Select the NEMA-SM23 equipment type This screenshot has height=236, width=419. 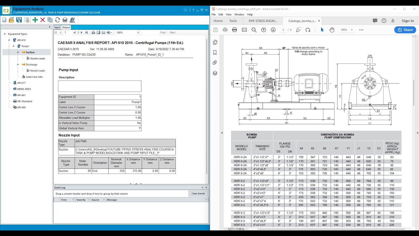pos(24,89)
